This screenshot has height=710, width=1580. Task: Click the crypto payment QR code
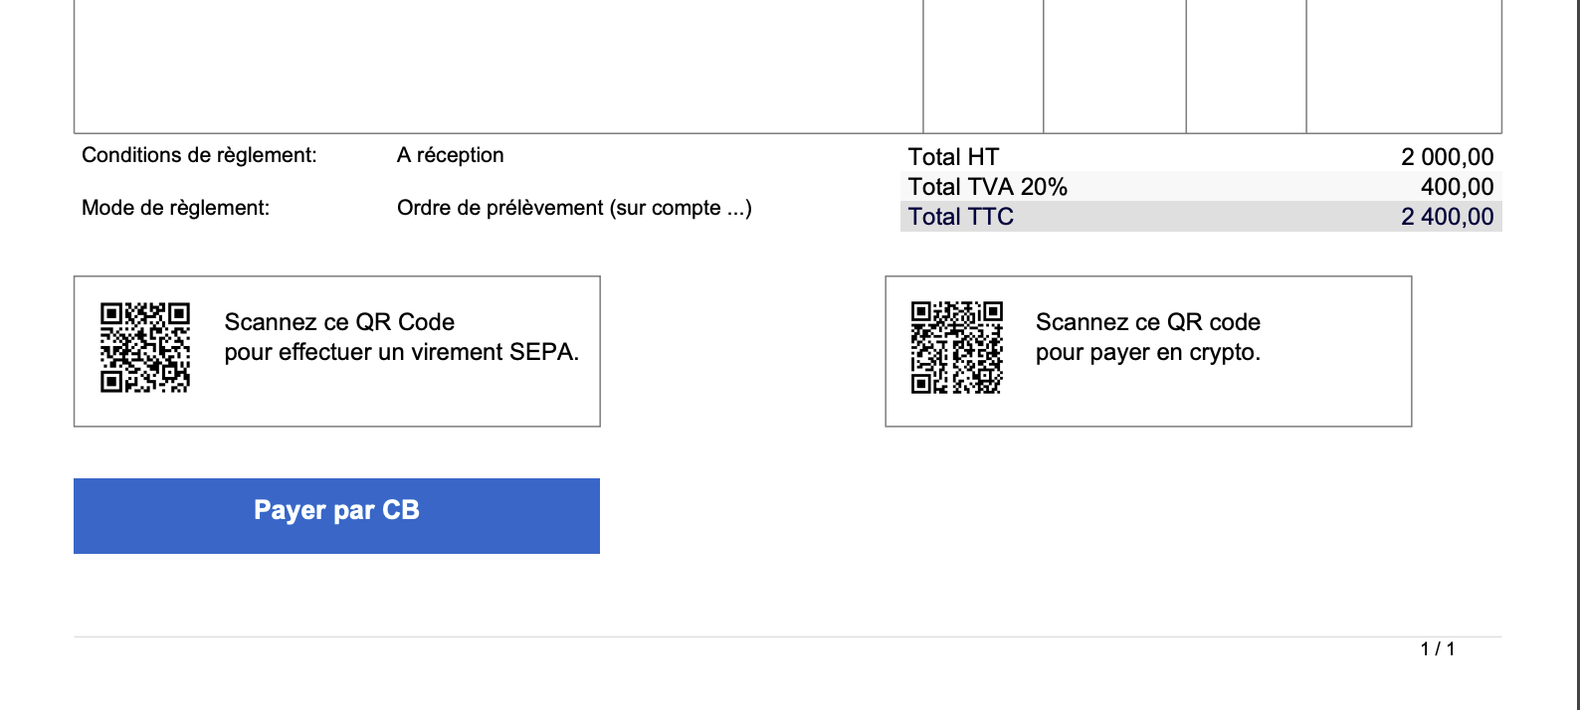pos(957,348)
